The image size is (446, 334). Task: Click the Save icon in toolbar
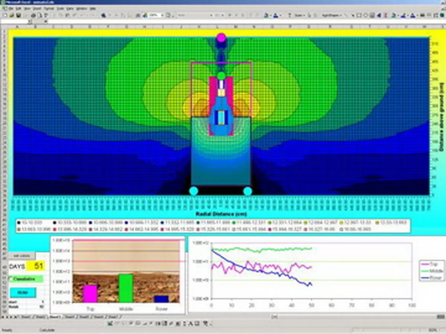(x=19, y=15)
